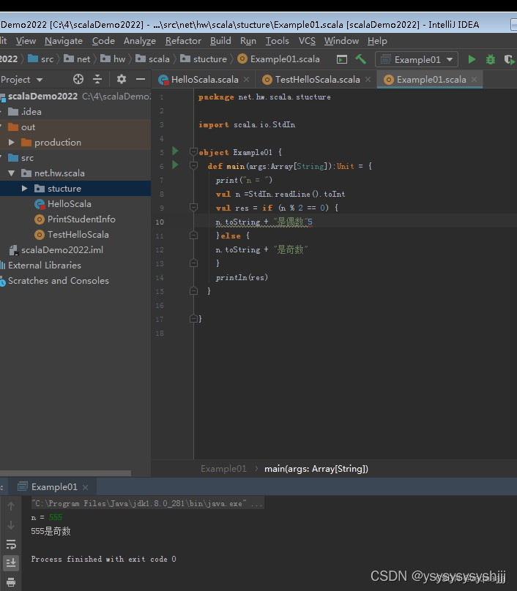Click hw in the navigation breadcrumb
This screenshot has width=517, height=591.
(113, 59)
